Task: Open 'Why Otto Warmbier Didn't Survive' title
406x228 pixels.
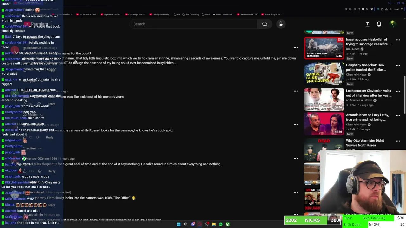Action: pos(365,143)
